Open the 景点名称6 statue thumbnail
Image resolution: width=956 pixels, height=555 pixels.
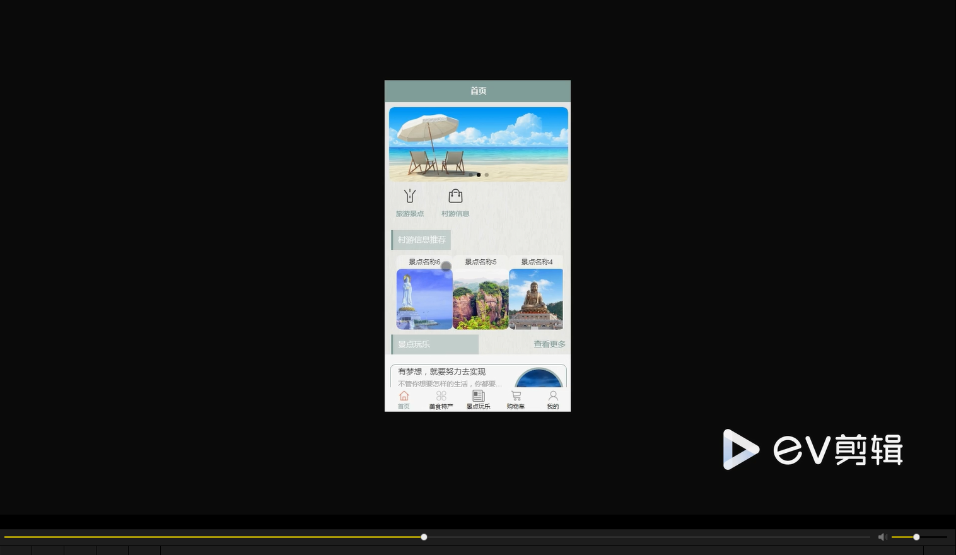[424, 299]
